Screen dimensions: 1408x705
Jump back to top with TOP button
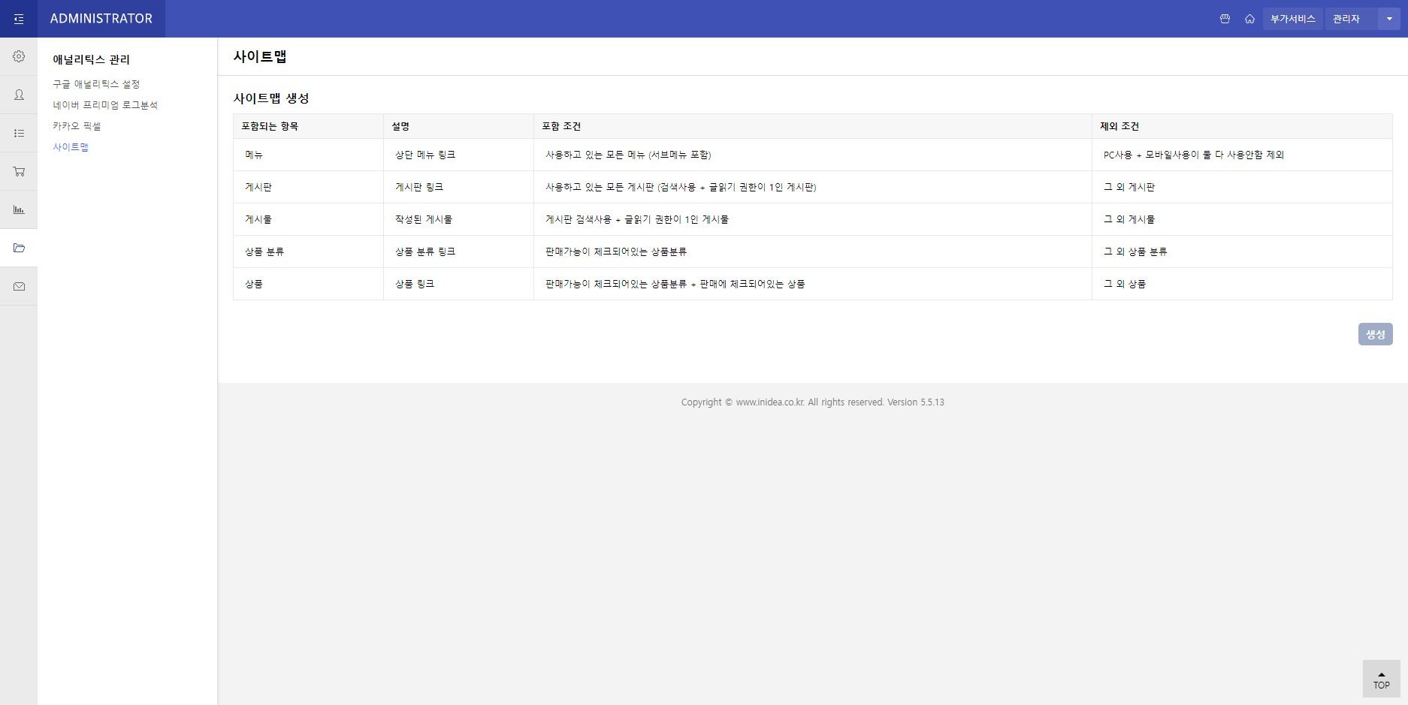click(1381, 679)
